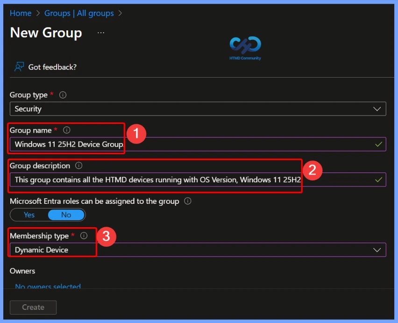Image resolution: width=398 pixels, height=323 pixels.
Task: Expand the Membership type dropdown
Action: tap(377, 250)
